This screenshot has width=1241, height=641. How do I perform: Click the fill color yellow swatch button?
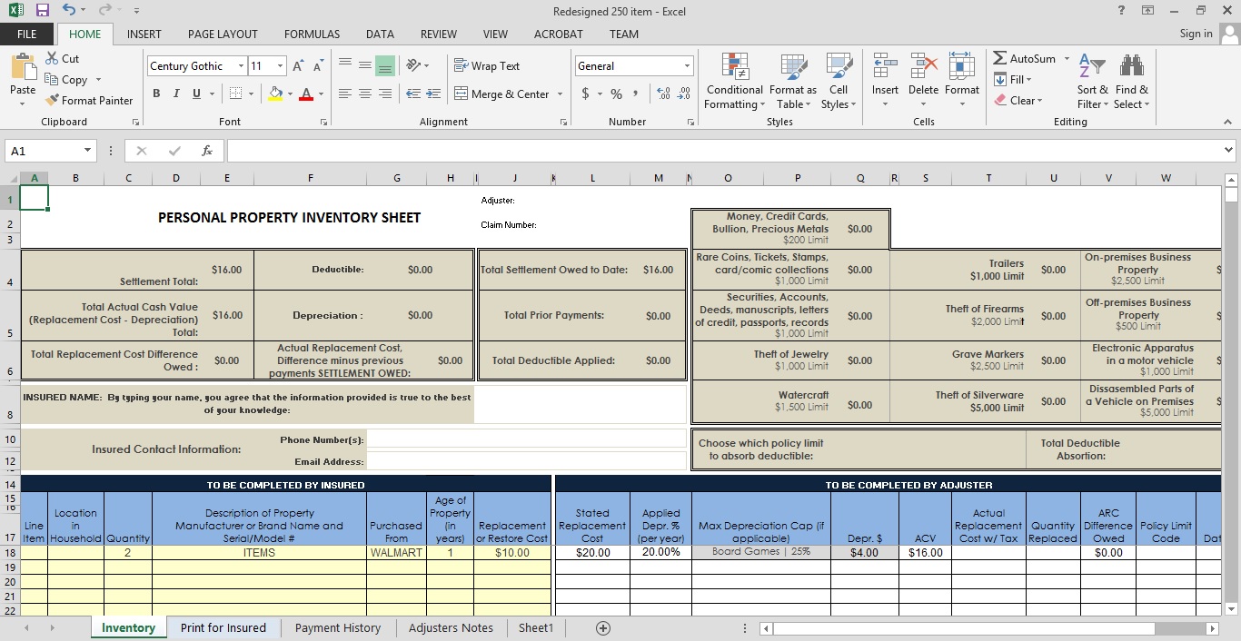pos(275,94)
